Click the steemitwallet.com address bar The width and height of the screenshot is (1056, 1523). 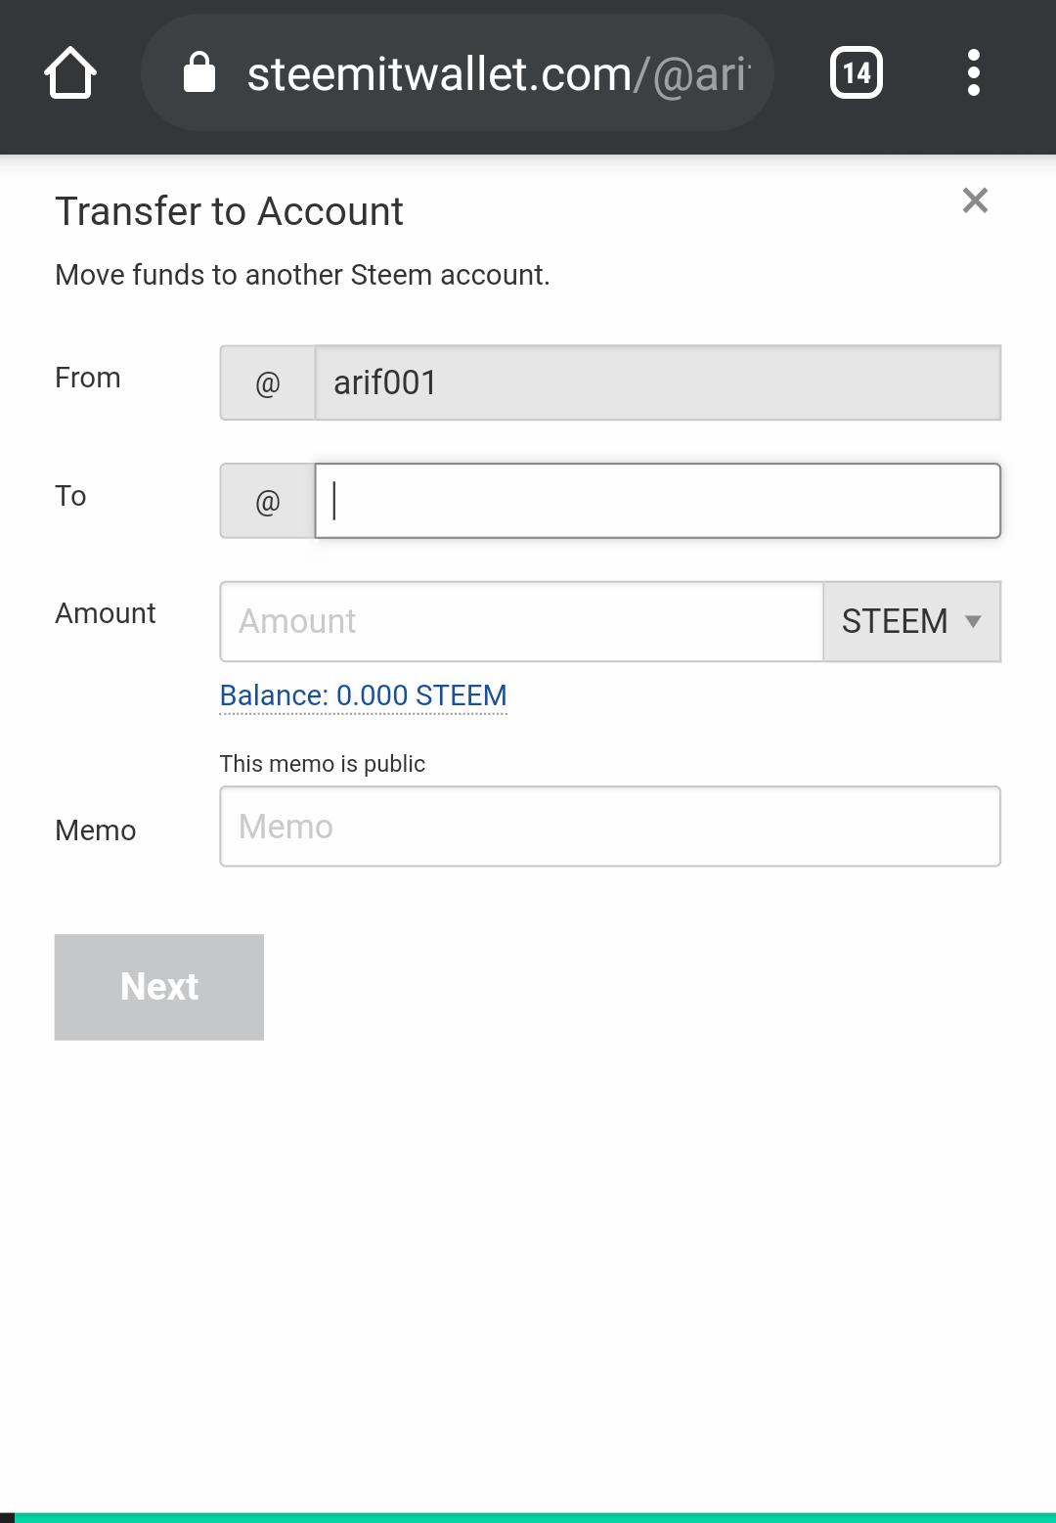[458, 73]
